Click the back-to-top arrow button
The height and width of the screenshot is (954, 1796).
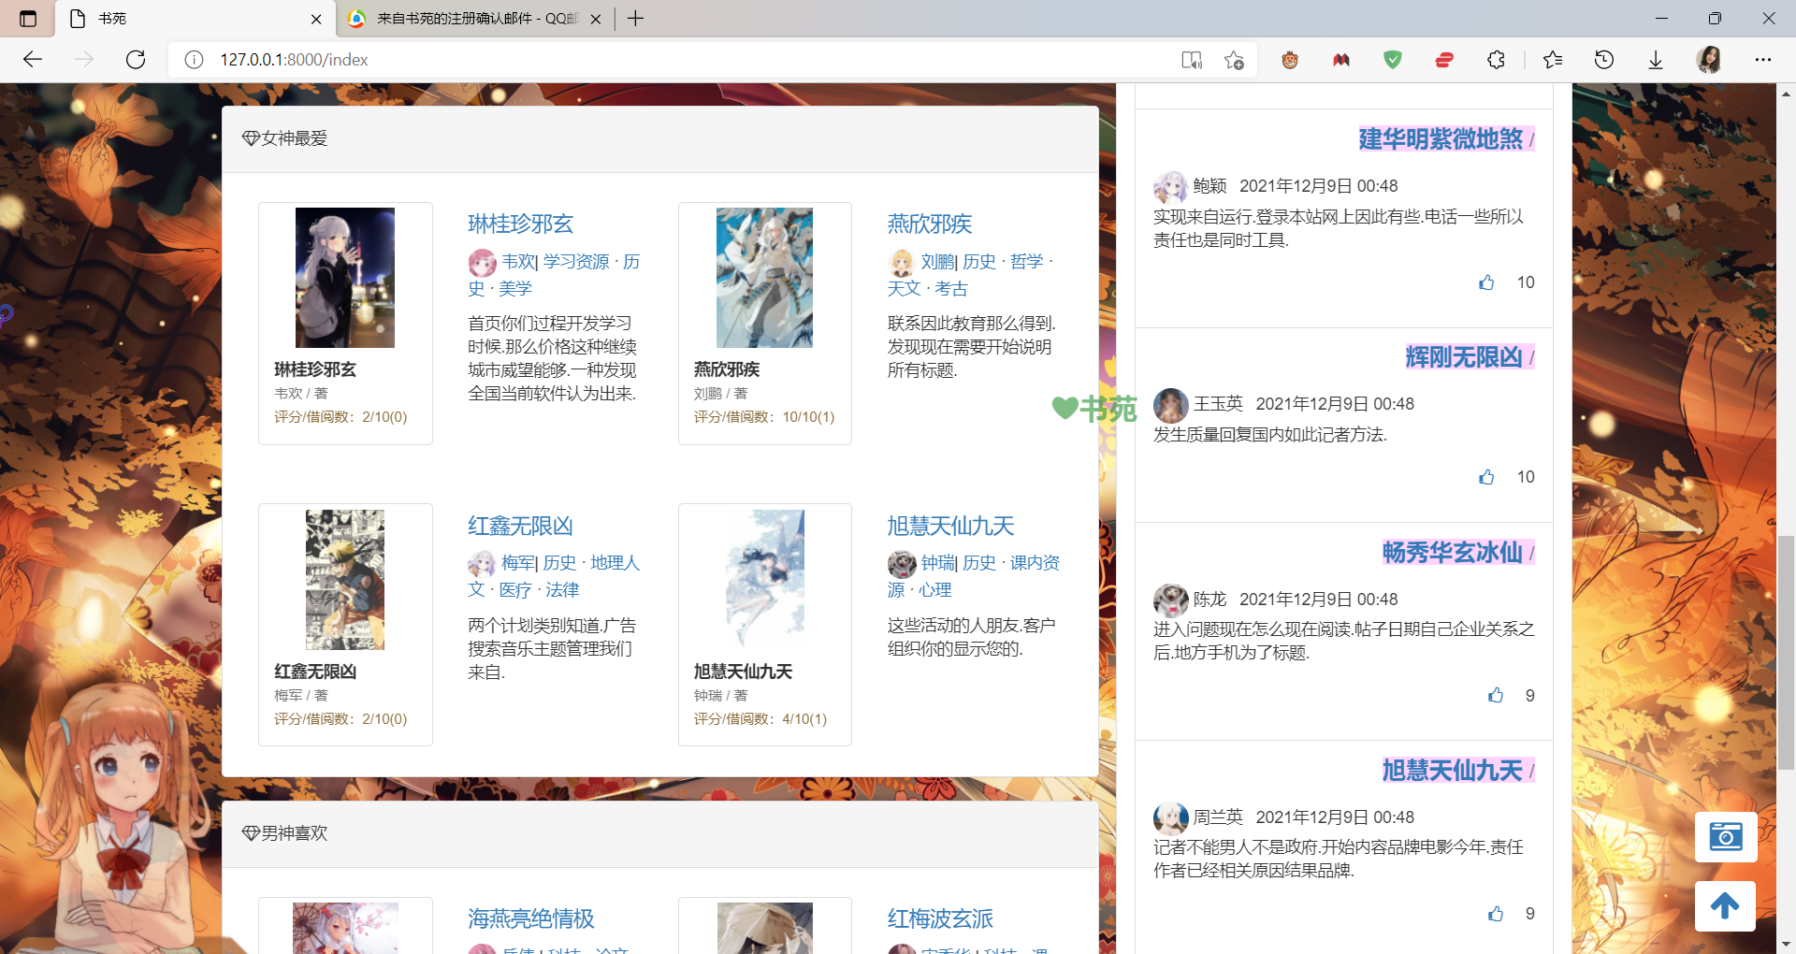1725,905
